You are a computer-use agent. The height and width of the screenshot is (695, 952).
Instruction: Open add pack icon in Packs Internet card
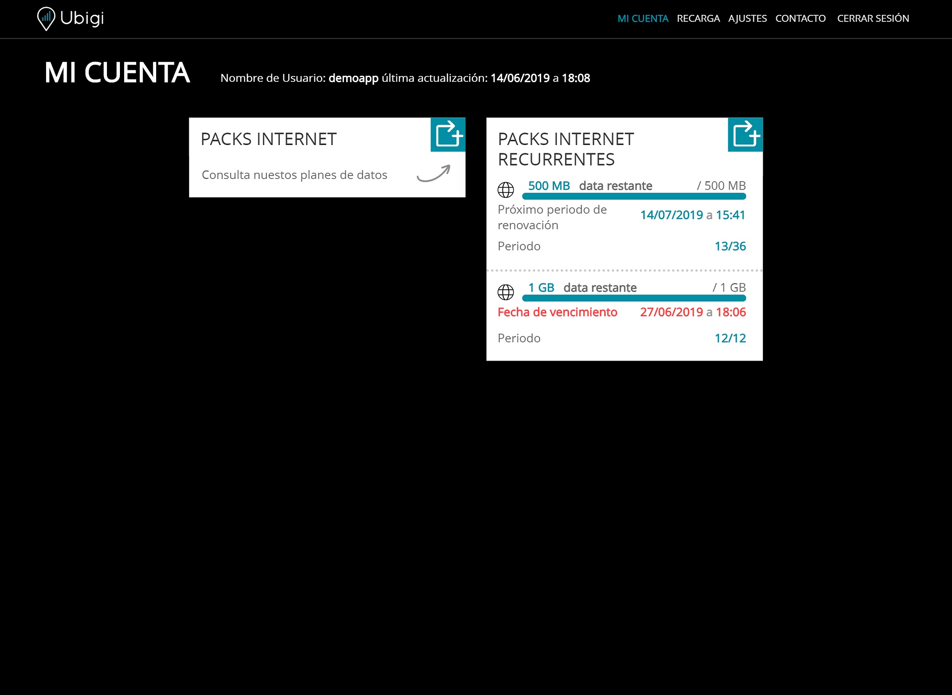coord(448,135)
